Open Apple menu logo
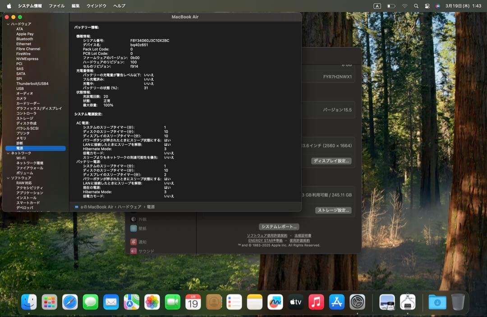Screen dimensions: 487x317 coord(9,6)
